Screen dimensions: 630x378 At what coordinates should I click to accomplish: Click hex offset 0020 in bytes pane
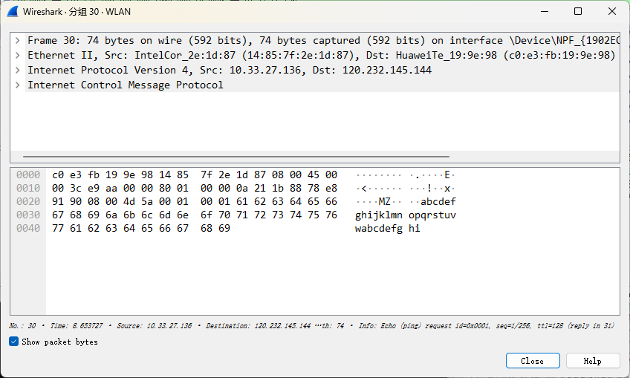[x=27, y=201]
